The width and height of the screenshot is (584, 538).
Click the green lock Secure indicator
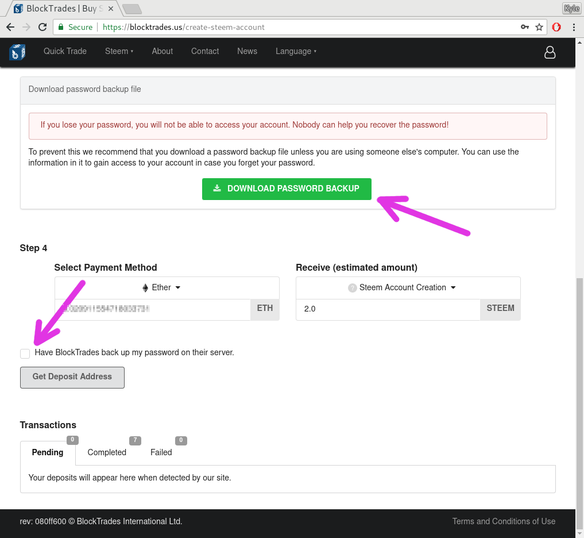point(76,27)
